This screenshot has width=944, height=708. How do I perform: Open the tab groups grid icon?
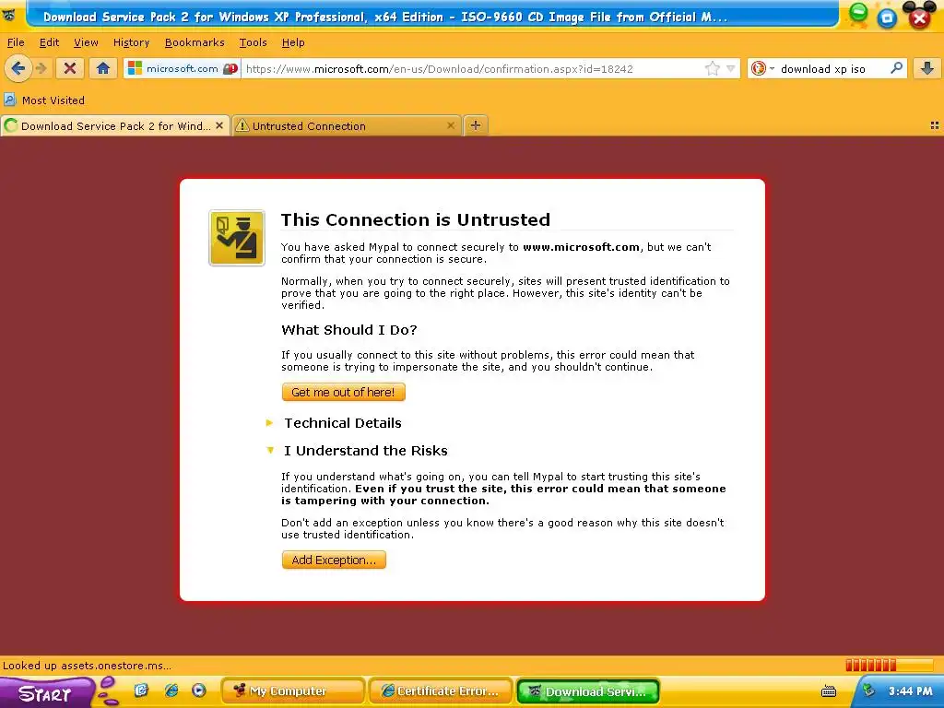935,125
